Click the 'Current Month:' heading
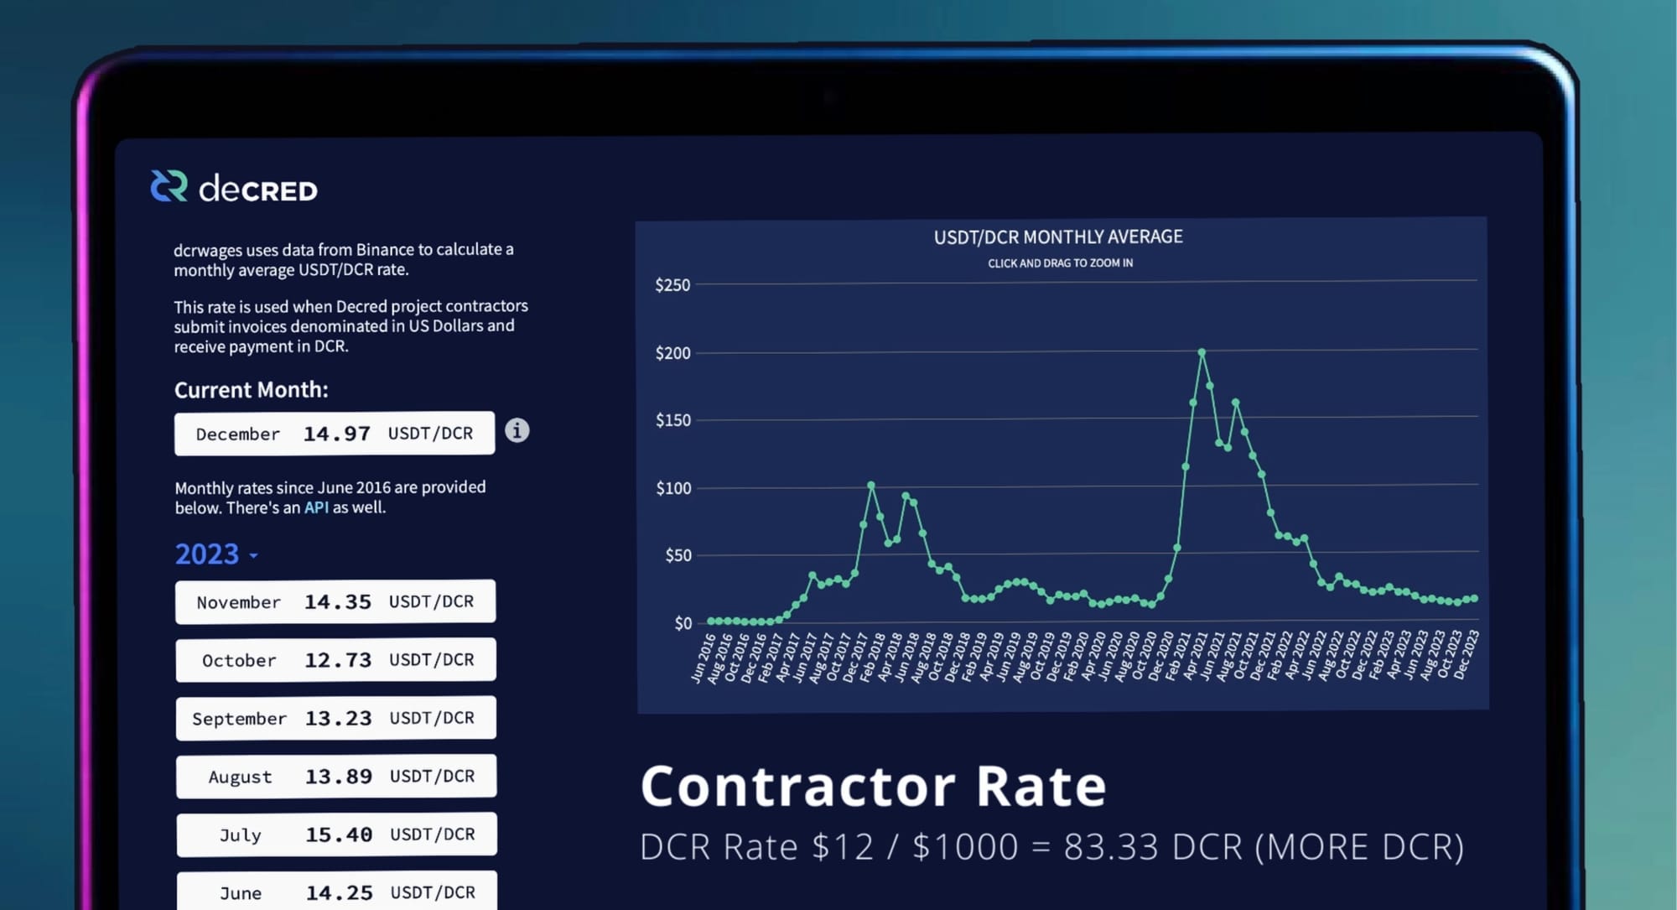Image resolution: width=1677 pixels, height=910 pixels. [x=251, y=390]
